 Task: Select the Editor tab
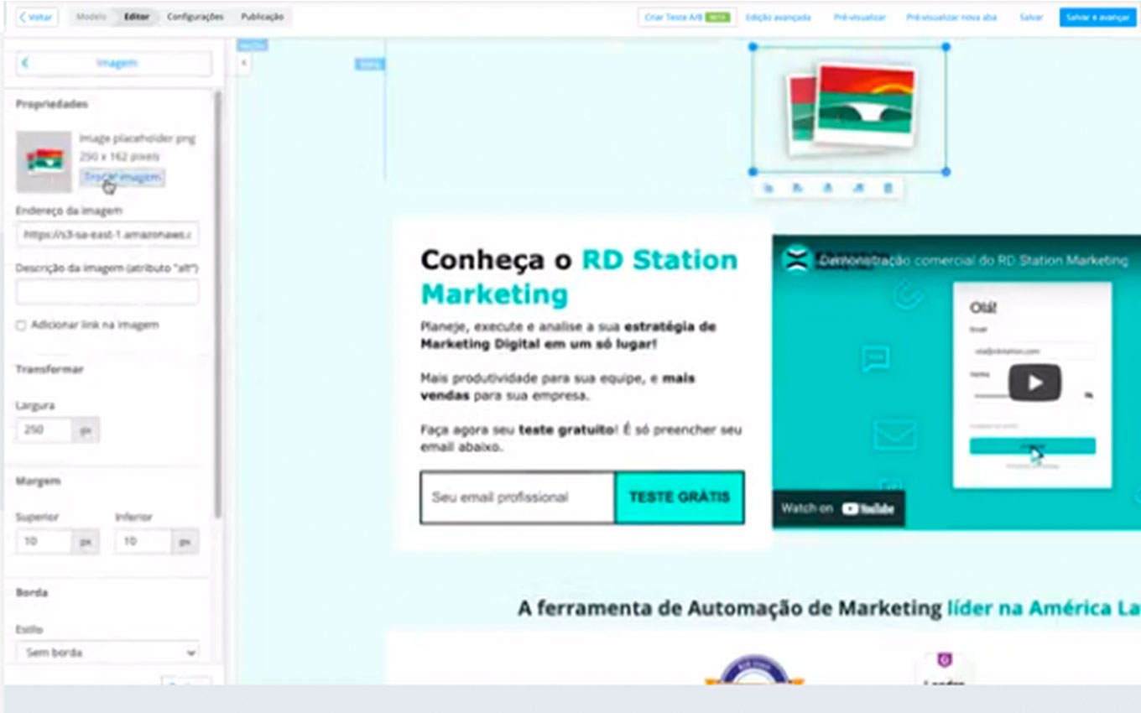[x=136, y=17]
